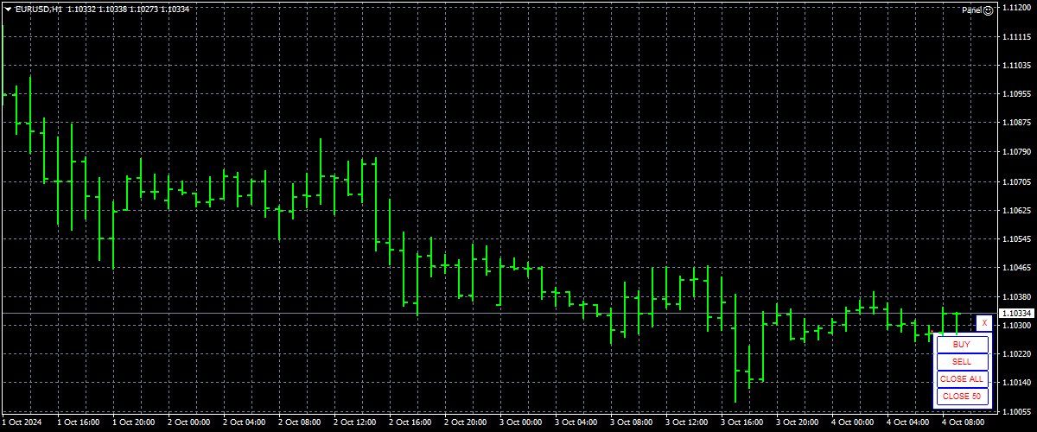Click the time label 4 Oct 08:00
Viewport: 1037px width, 432px height.
pyautogui.click(x=963, y=422)
